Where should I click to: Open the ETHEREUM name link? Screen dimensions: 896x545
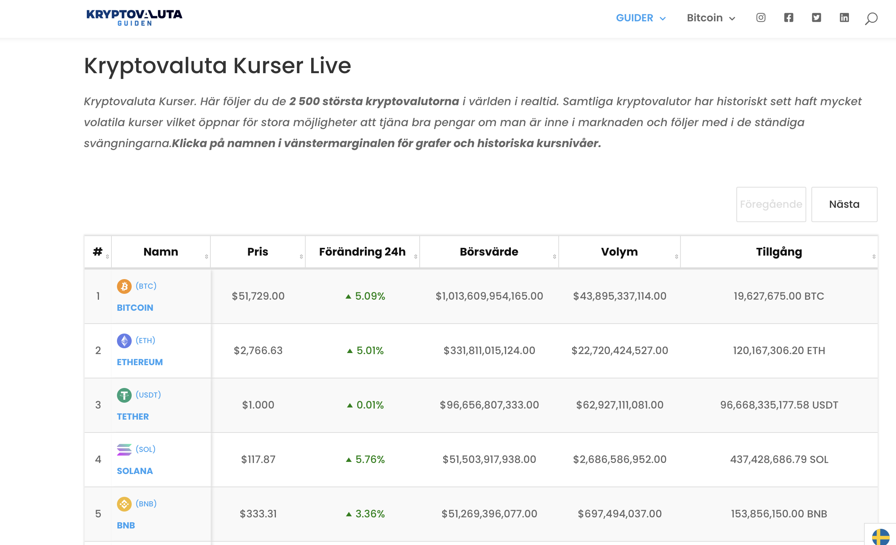click(x=140, y=362)
